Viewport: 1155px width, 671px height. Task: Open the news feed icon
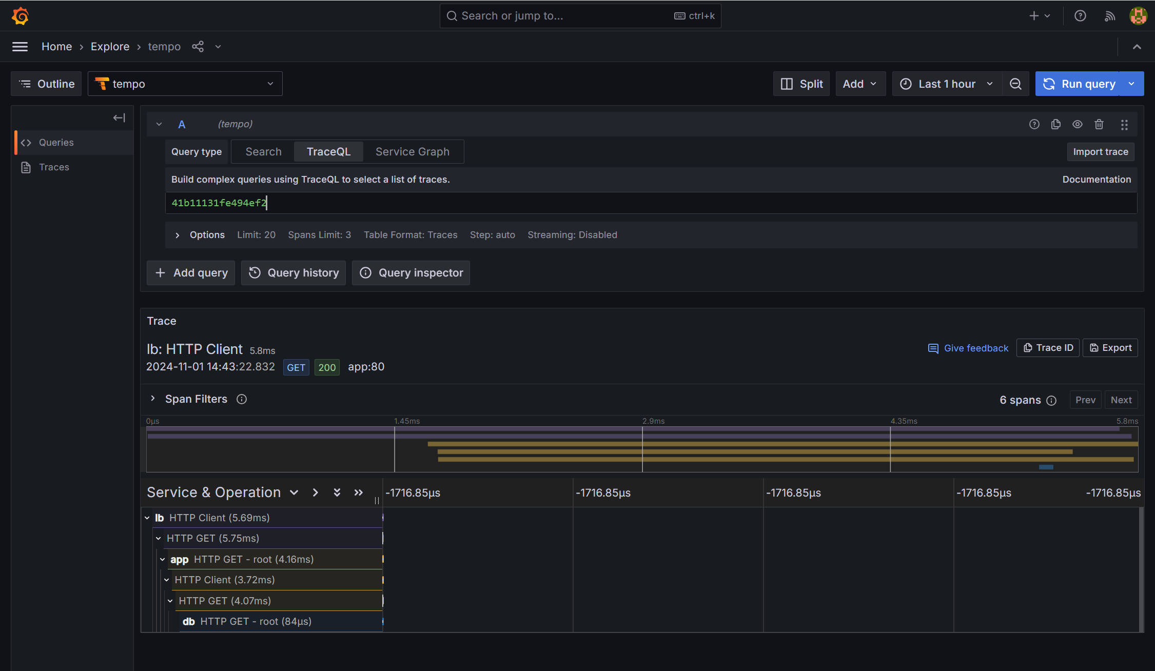1109,16
